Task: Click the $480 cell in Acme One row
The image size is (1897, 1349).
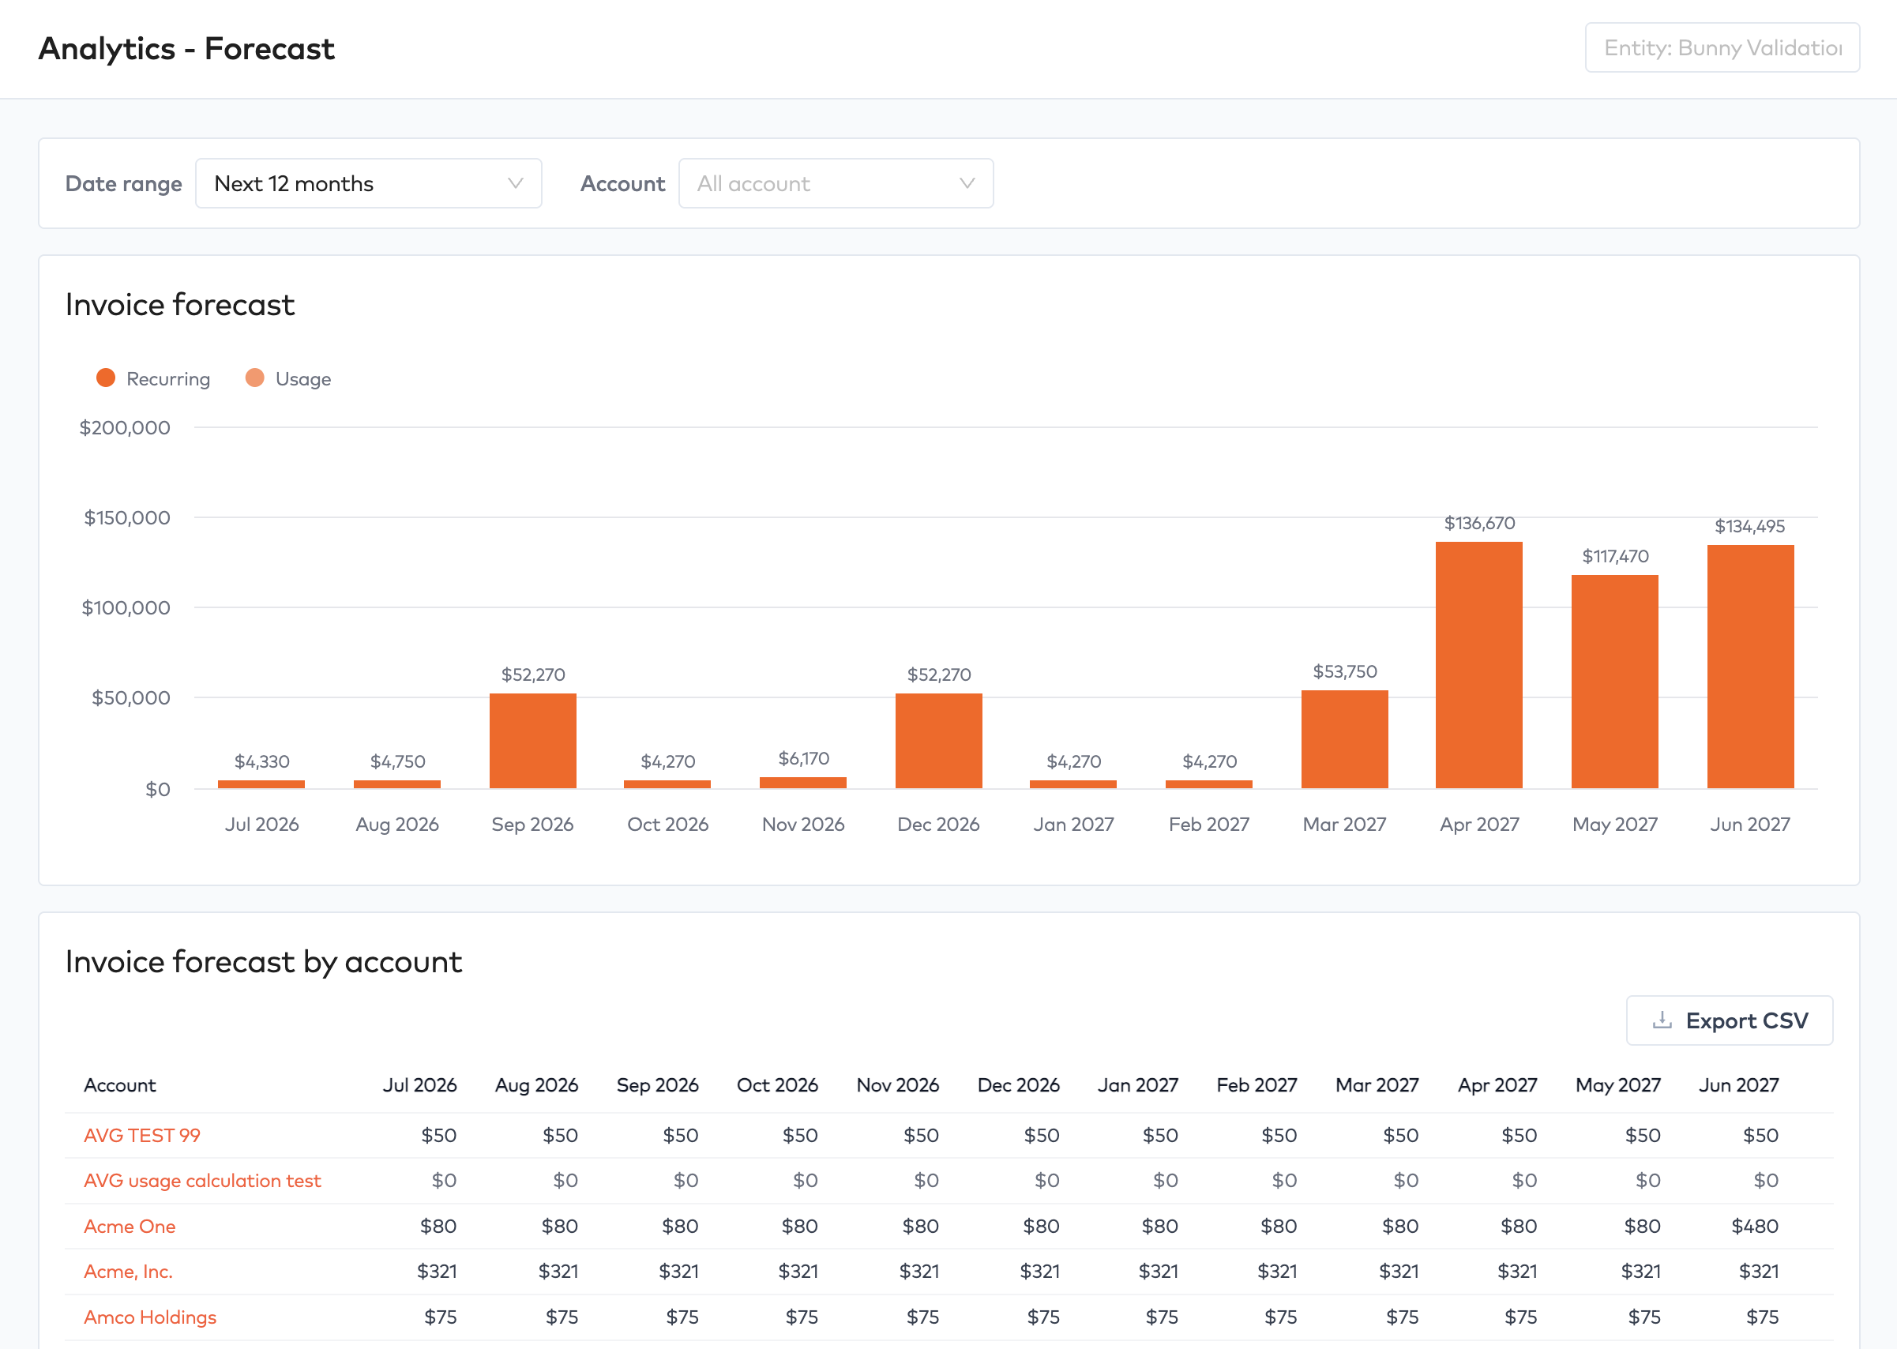Action: coord(1754,1226)
